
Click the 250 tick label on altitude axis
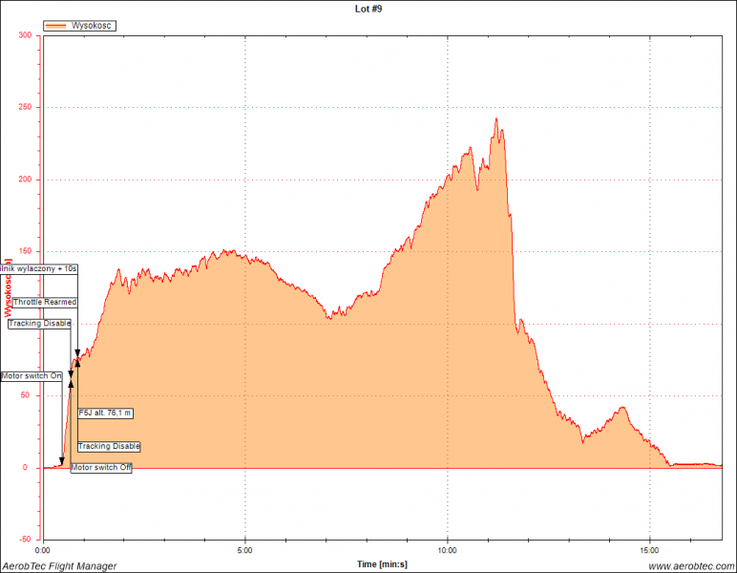[x=25, y=107]
